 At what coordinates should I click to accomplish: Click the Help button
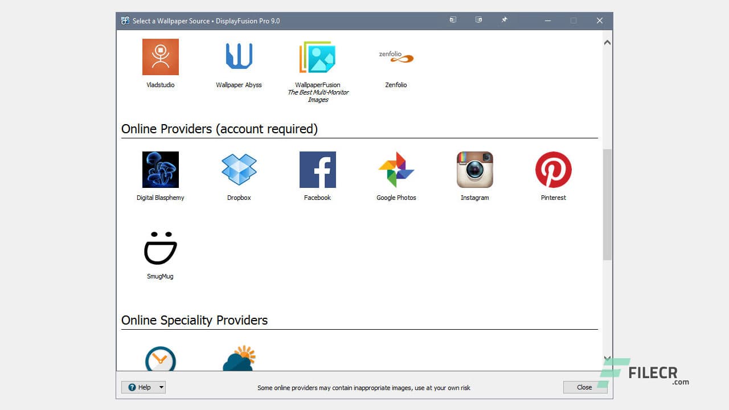(140, 387)
